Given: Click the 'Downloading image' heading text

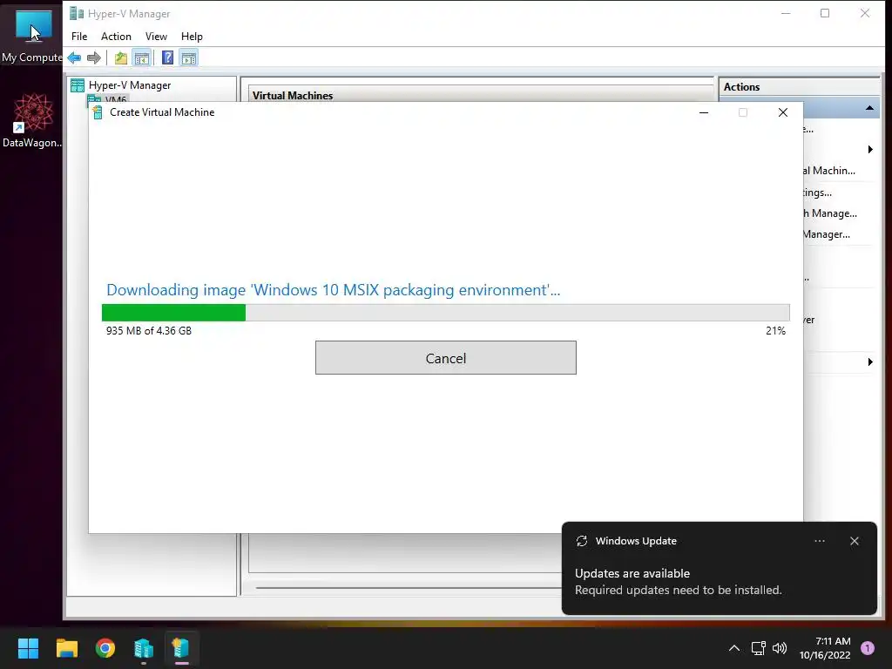Looking at the screenshot, I should (334, 290).
